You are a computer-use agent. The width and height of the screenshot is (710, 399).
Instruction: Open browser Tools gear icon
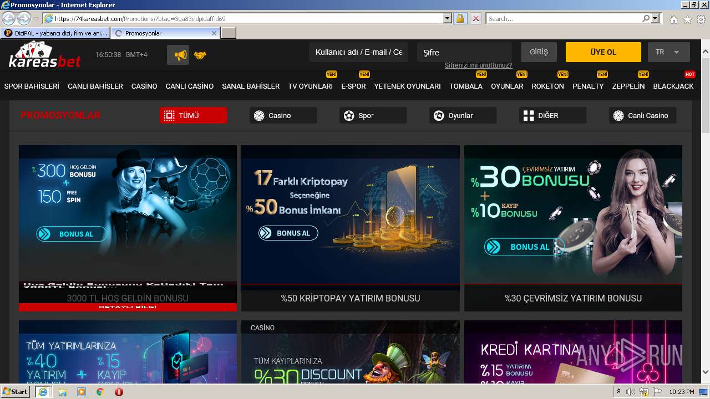point(701,19)
